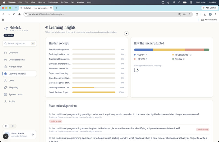Open Chrome downloads
219x142 pixels.
tap(205, 14)
